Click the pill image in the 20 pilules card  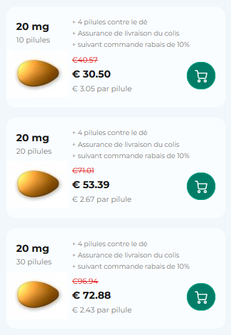click(38, 184)
